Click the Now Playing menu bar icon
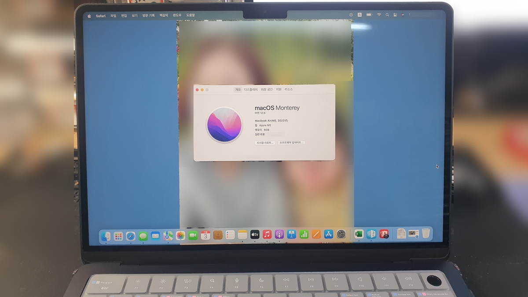This screenshot has height=297, width=528. click(x=351, y=15)
